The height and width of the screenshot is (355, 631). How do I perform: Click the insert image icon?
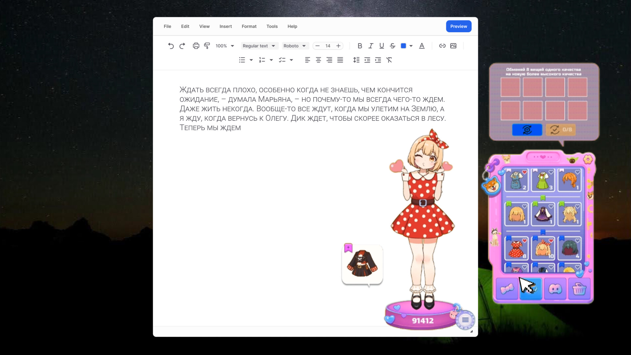click(x=453, y=46)
